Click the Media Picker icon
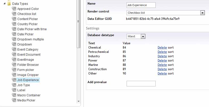Viewport: 209px width, 107px height. click(x=14, y=100)
